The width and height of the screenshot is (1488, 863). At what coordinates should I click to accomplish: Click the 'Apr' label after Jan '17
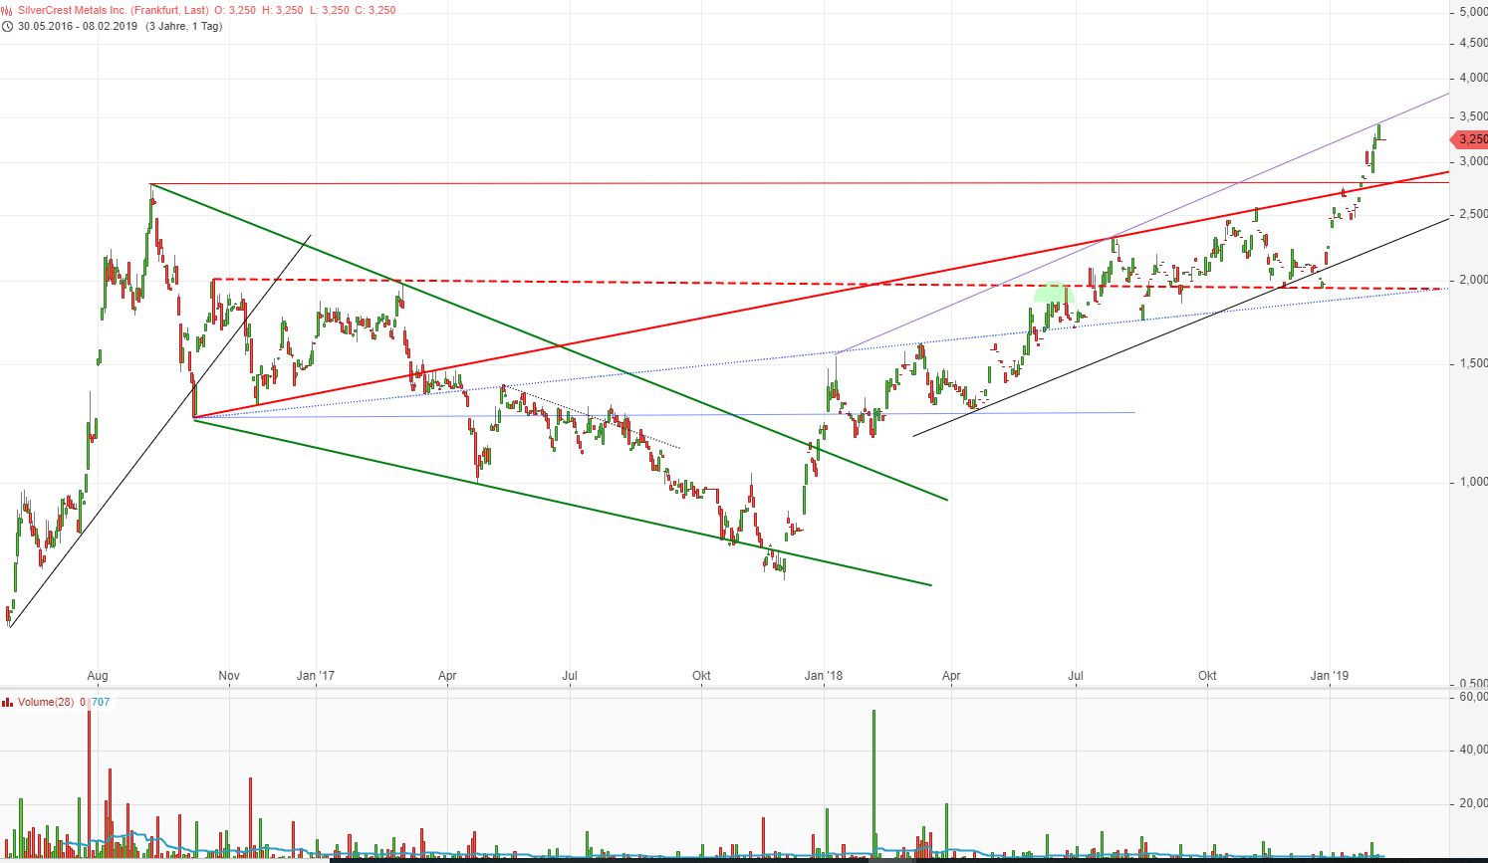(447, 676)
